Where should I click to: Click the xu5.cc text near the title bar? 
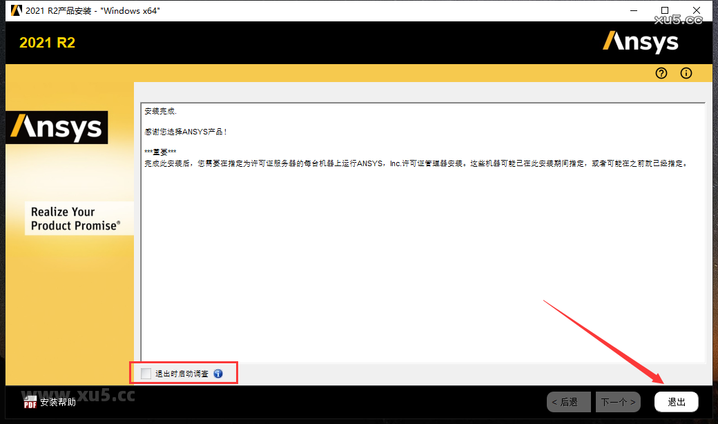pyautogui.click(x=677, y=19)
